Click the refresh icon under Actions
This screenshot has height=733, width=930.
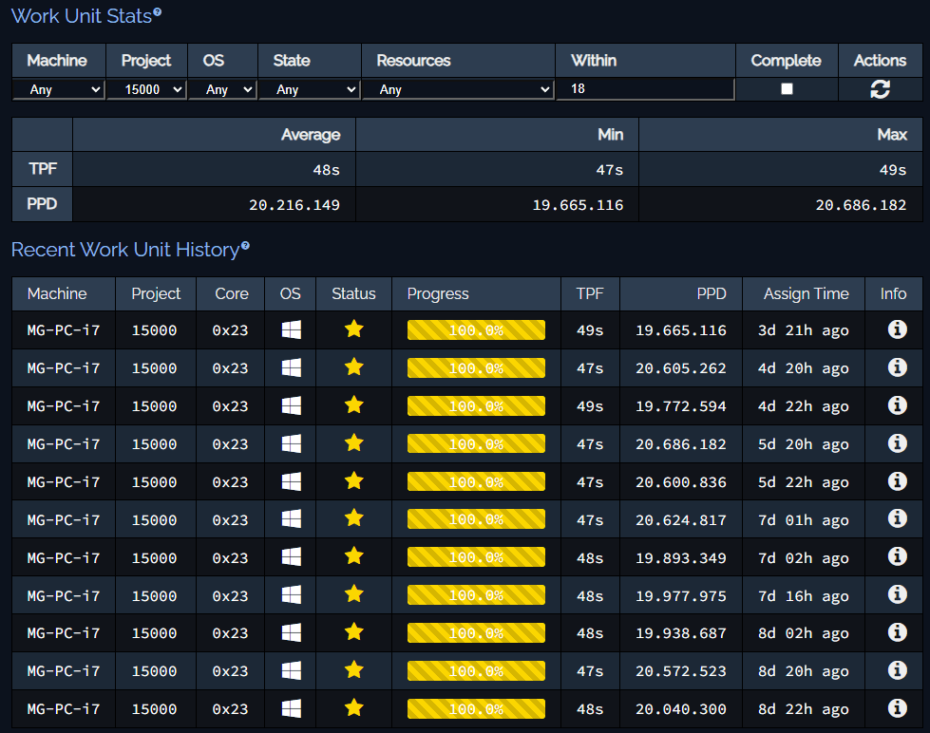(880, 89)
